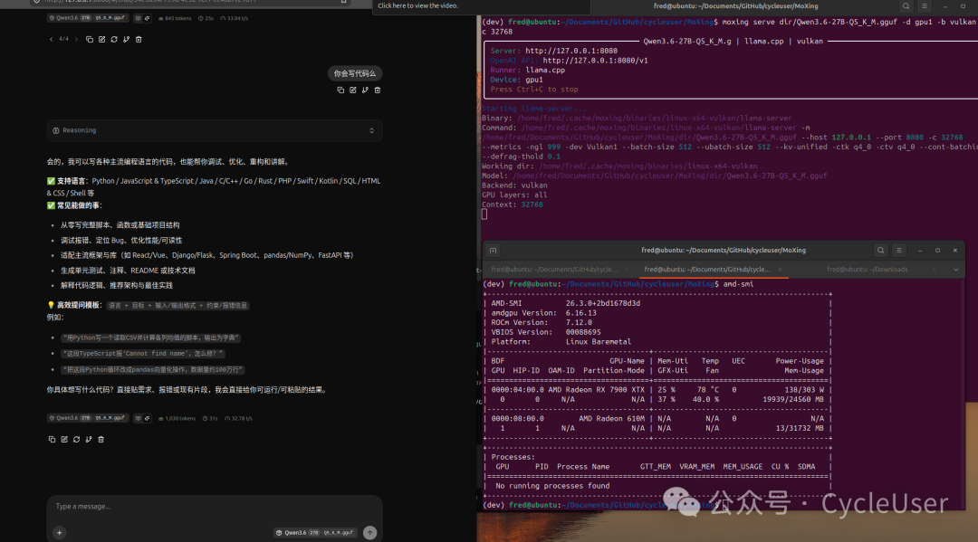Image resolution: width=978 pixels, height=542 pixels.
Task: Branch the conversation from the upper response
Action: tap(126, 39)
